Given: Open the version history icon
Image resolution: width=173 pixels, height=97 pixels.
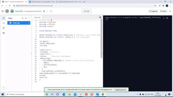Looking at the screenshot, I should coord(51,11).
